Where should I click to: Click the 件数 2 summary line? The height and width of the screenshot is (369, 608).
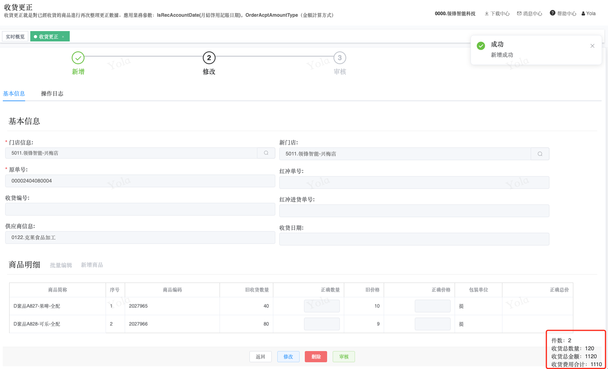tap(561, 341)
